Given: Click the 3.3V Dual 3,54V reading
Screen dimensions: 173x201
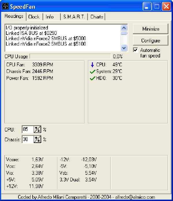Looking at the screenshot, I should (78, 180).
